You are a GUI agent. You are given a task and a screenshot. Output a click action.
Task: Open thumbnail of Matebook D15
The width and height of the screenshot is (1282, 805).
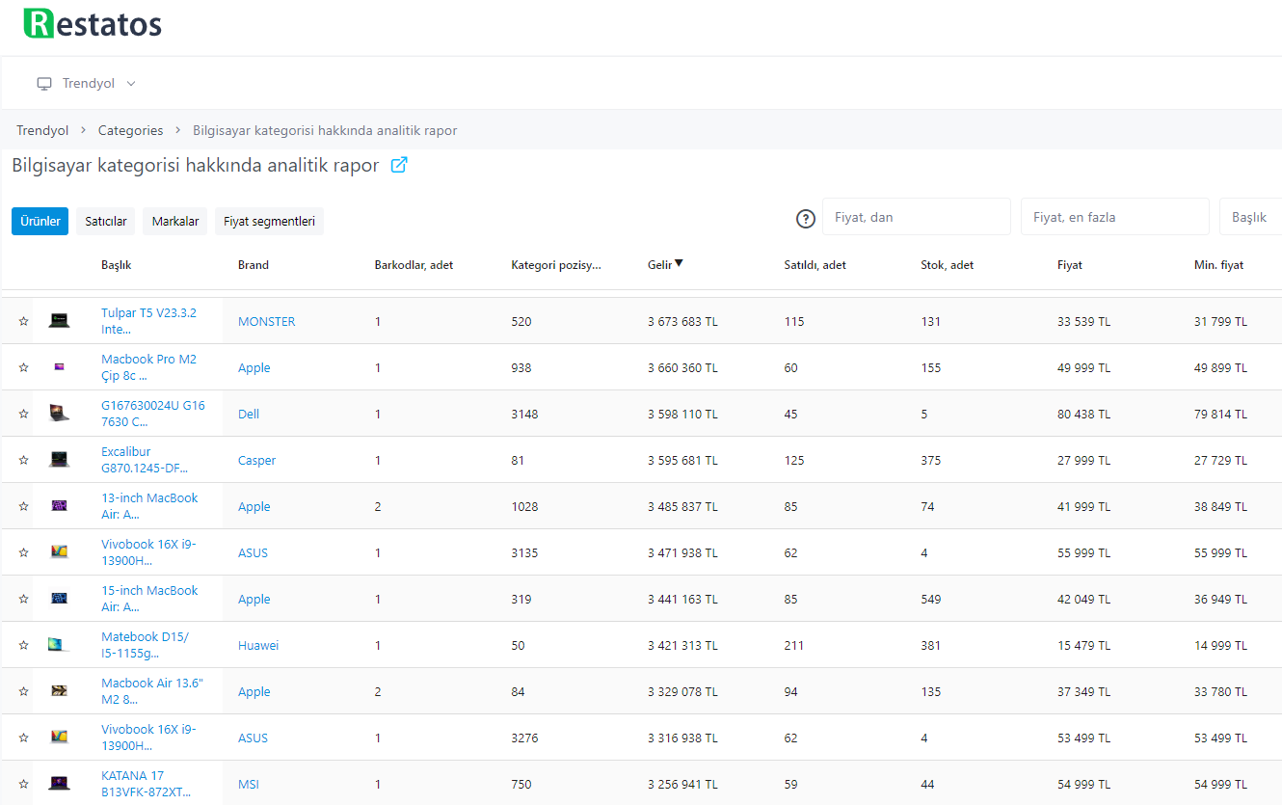60,645
